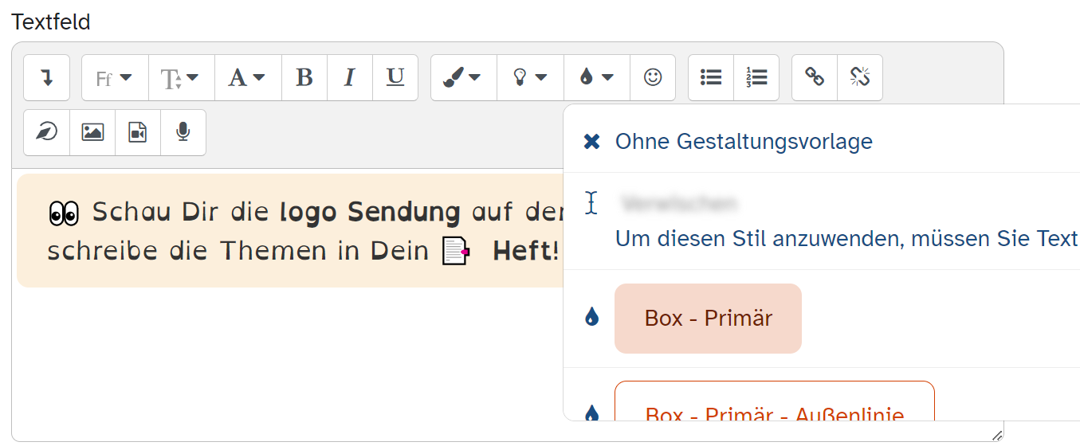Click inside the text containing logo Sendung
Image resolution: width=1080 pixels, height=446 pixels.
click(370, 213)
